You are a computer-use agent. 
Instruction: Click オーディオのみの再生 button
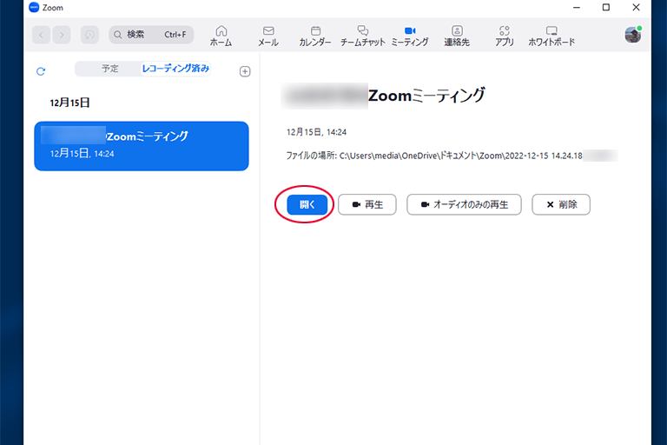464,204
